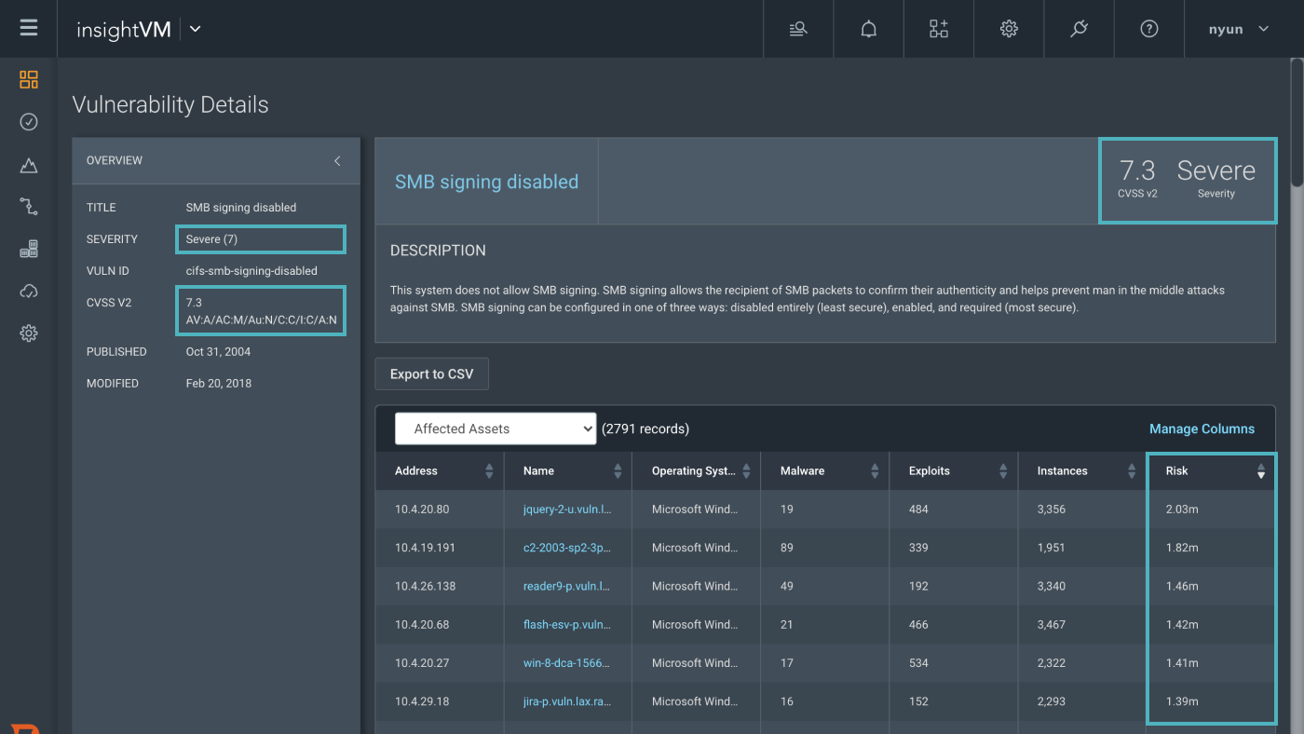Toggle Risk column sort arrow
This screenshot has height=734, width=1304.
point(1261,471)
